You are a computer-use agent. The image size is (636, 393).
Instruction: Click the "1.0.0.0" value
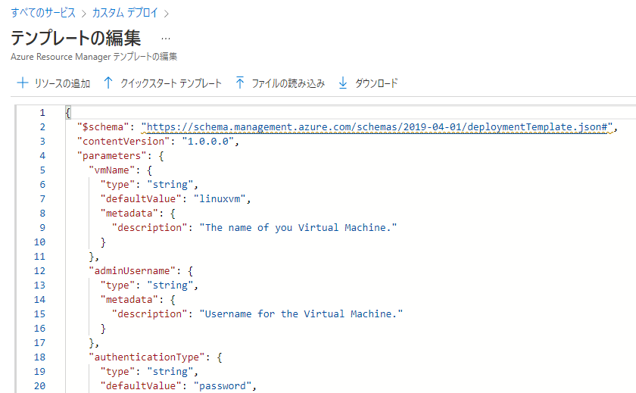tap(208, 141)
